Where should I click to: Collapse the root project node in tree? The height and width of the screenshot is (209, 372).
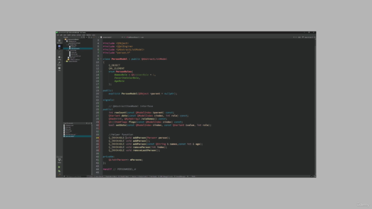coord(64,39)
